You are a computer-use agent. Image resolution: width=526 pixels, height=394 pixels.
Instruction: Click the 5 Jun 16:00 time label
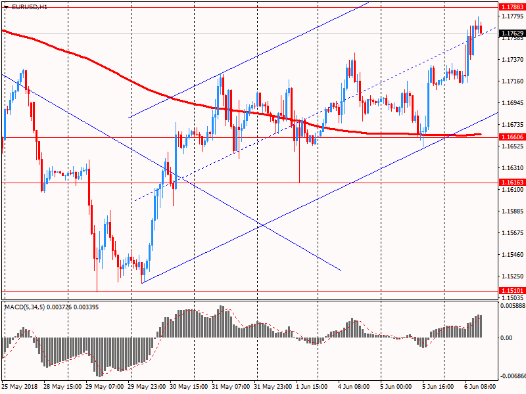click(438, 387)
